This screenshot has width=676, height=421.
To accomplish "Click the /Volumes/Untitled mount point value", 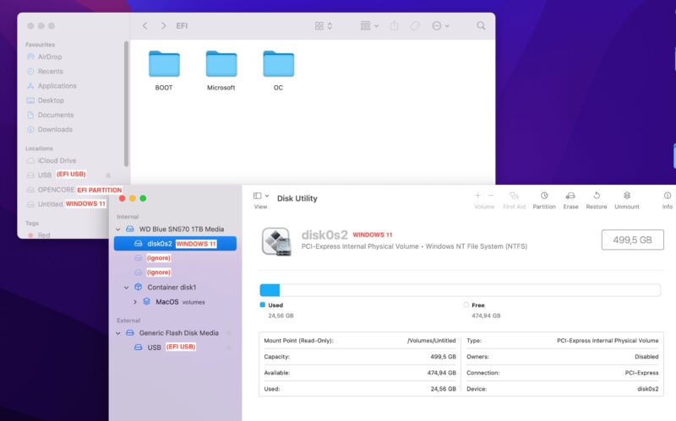I will click(x=431, y=341).
